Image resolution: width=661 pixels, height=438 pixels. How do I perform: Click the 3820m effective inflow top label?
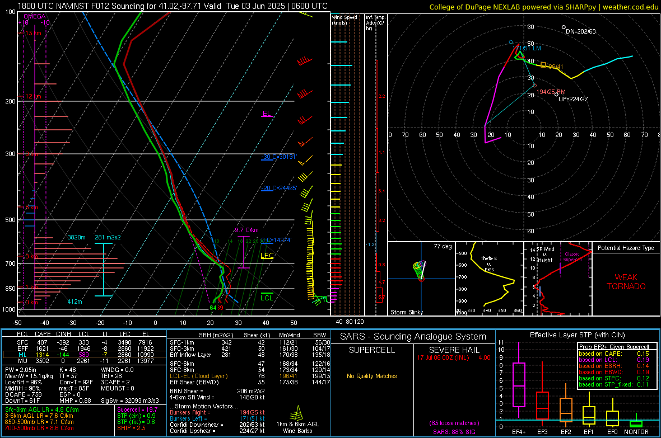pyautogui.click(x=76, y=237)
